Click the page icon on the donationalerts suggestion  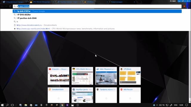click(15, 25)
